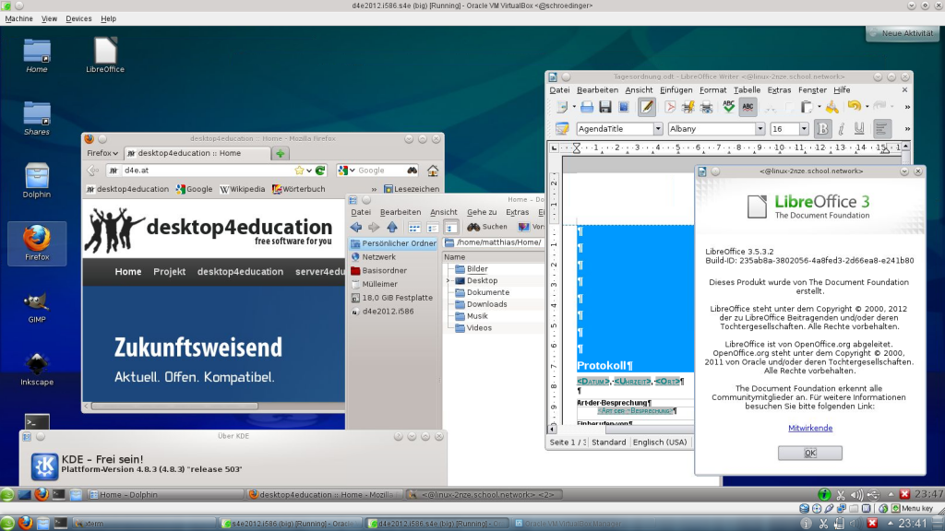Click the Open file icon in Writer toolbar
945x531 pixels.
coord(586,107)
